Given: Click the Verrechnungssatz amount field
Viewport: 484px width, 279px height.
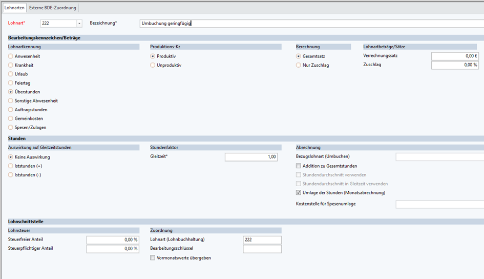Looking at the screenshot, I should coord(454,56).
